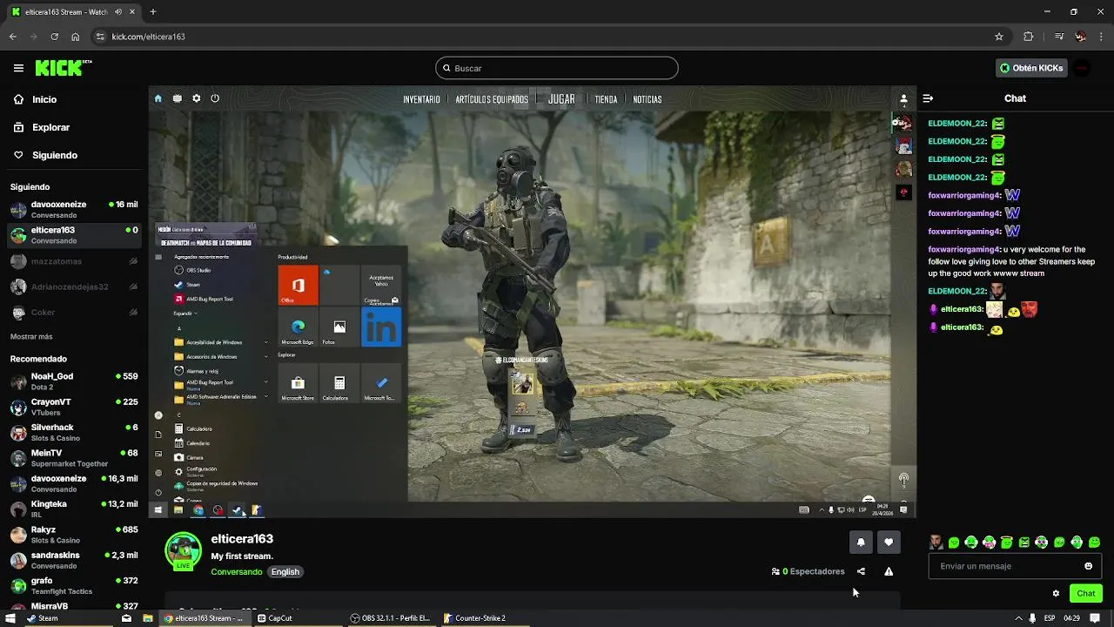Switch to OBS 32.1.1 on taskbar
Image resolution: width=1114 pixels, height=627 pixels.
391,618
